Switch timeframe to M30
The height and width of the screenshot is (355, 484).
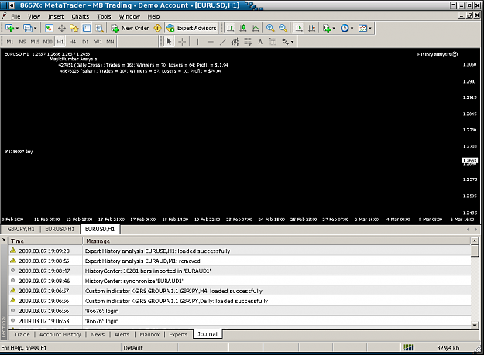(x=47, y=42)
